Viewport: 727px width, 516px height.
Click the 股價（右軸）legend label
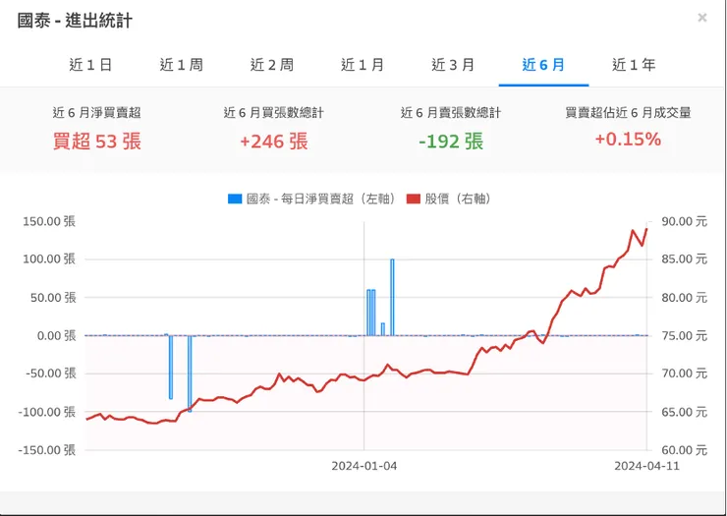click(458, 200)
